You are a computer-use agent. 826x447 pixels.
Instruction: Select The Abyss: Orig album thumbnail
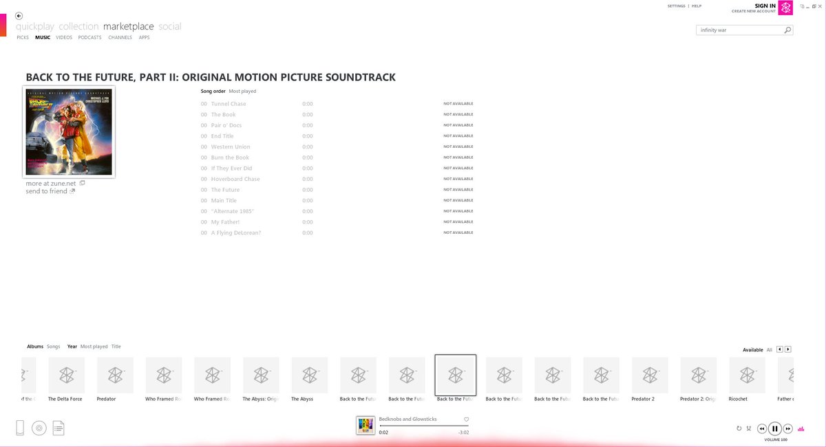(261, 375)
